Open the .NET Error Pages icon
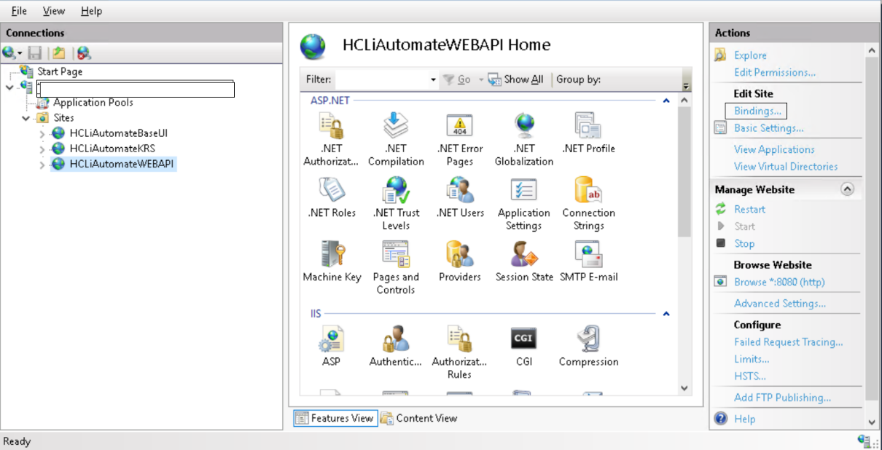The image size is (882, 450). [460, 127]
